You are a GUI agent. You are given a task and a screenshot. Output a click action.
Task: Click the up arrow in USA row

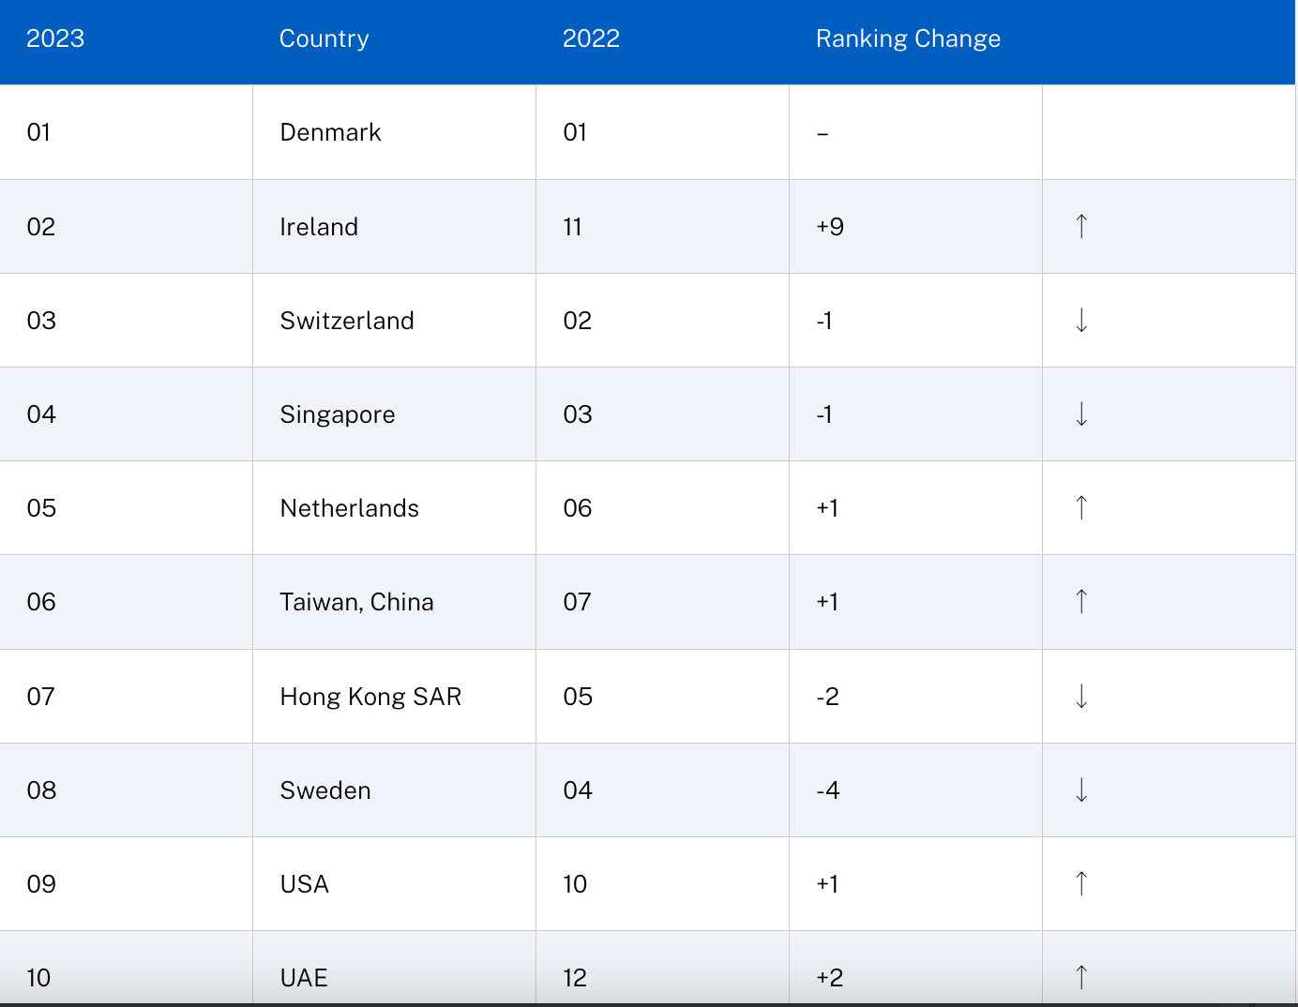tap(1081, 883)
